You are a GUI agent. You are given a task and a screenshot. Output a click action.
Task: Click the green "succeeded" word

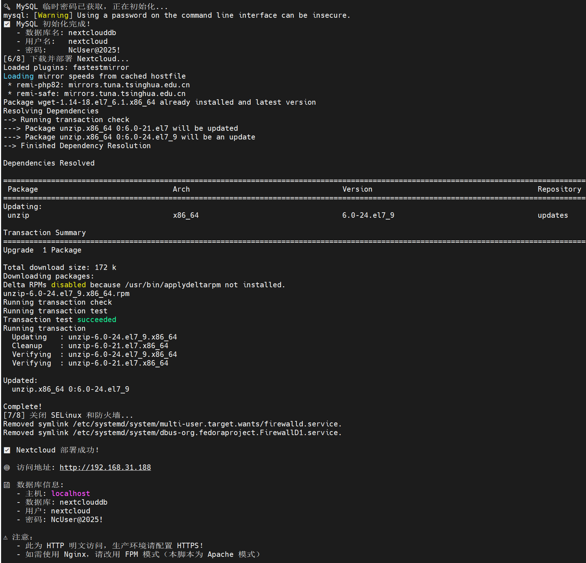[97, 320]
